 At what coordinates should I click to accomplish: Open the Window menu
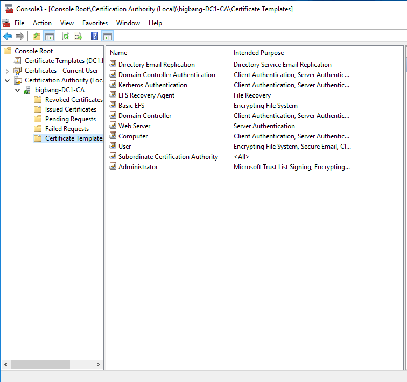coord(128,23)
